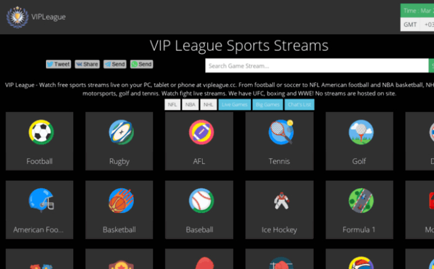This screenshot has height=269, width=434.
Task: Open the Basketball category label
Action: (119, 230)
